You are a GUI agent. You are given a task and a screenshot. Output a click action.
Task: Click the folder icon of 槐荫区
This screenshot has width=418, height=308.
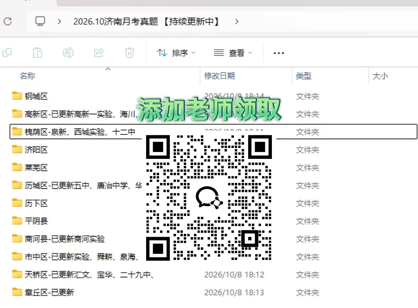(x=17, y=132)
